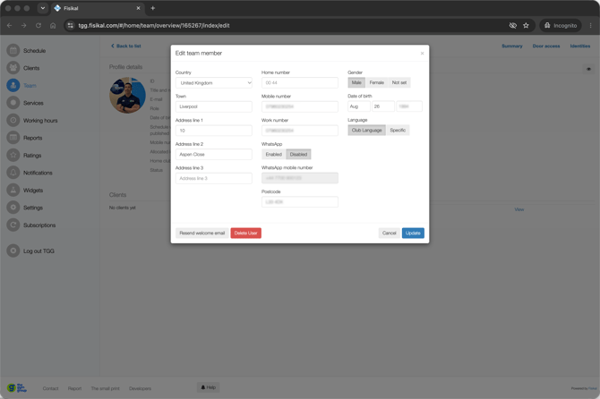Open the Settings gear icon
600x399 pixels.
(13, 208)
